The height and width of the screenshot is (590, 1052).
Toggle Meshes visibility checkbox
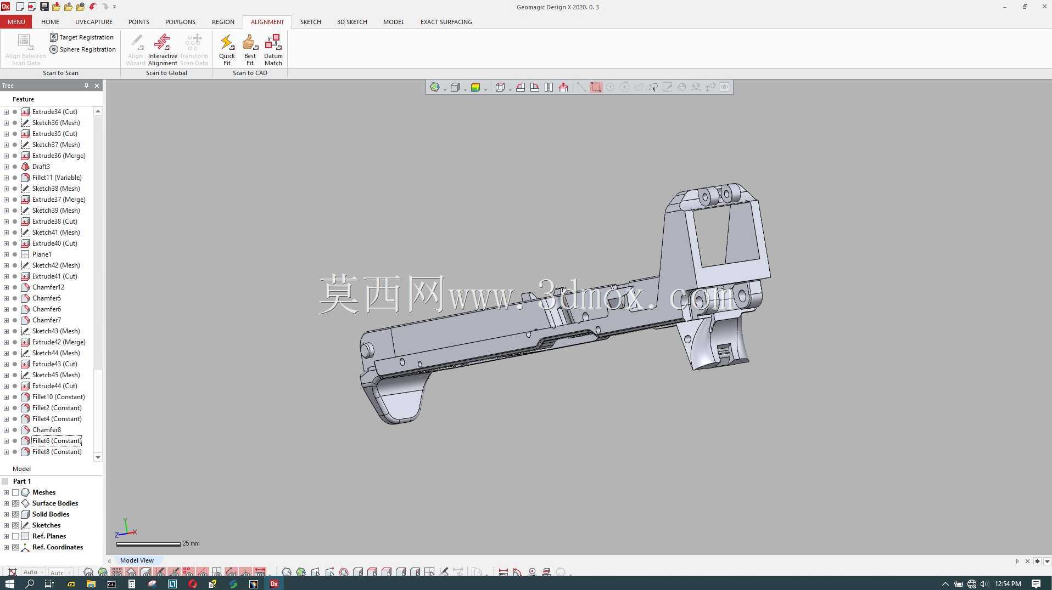tap(15, 492)
